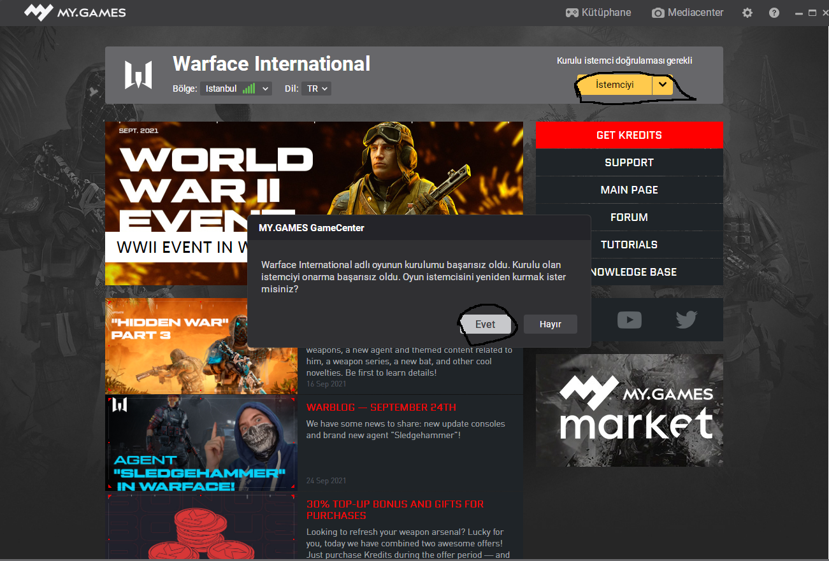Click the "MY.GAMES GameCenter" dialog title
Viewport: 829px width, 561px height.
[312, 227]
